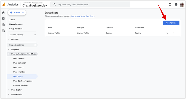Viewport: 186px width, 99px height.
Task: Click the Operation column header
Action: pyautogui.click(x=109, y=28)
